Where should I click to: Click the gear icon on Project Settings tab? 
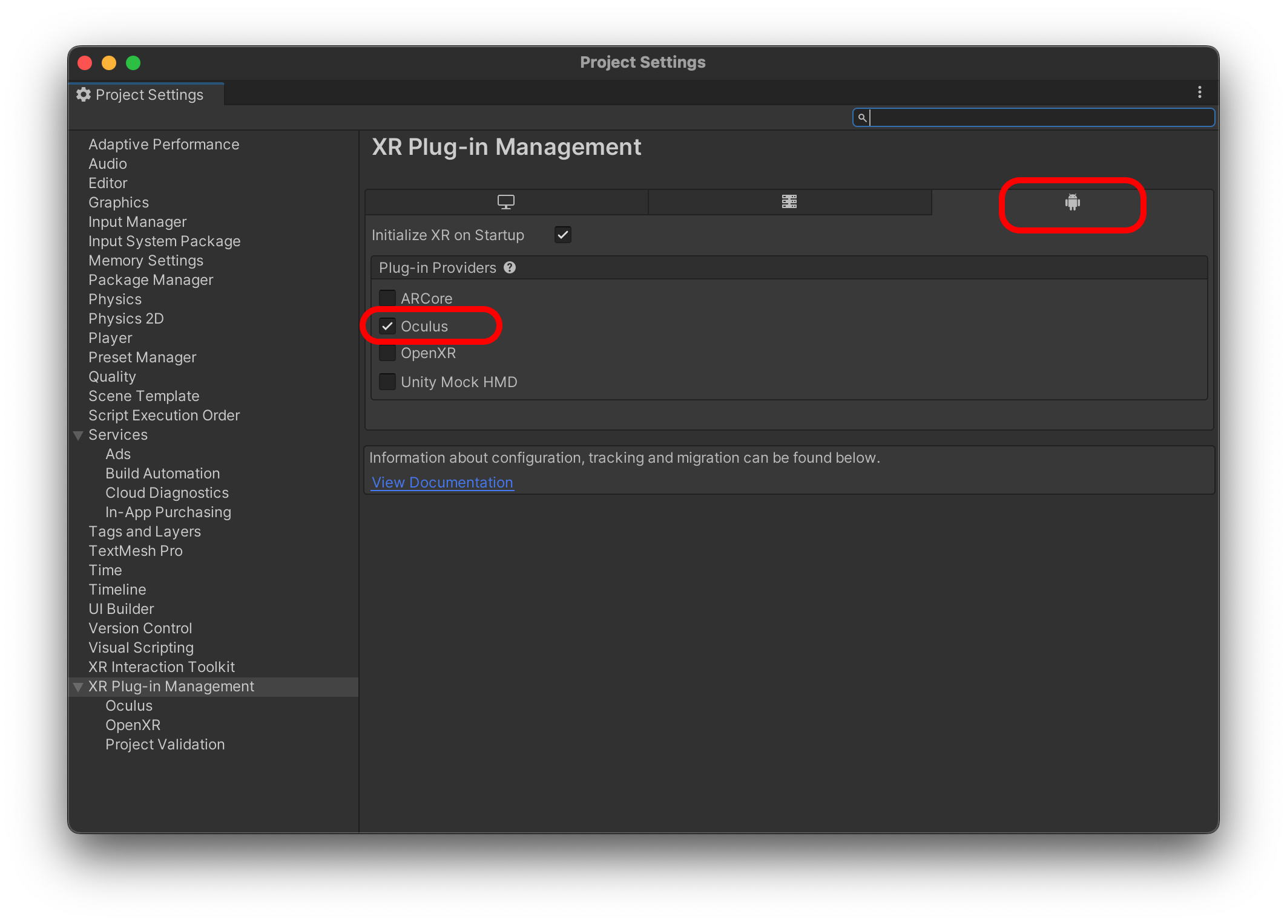coord(84,95)
